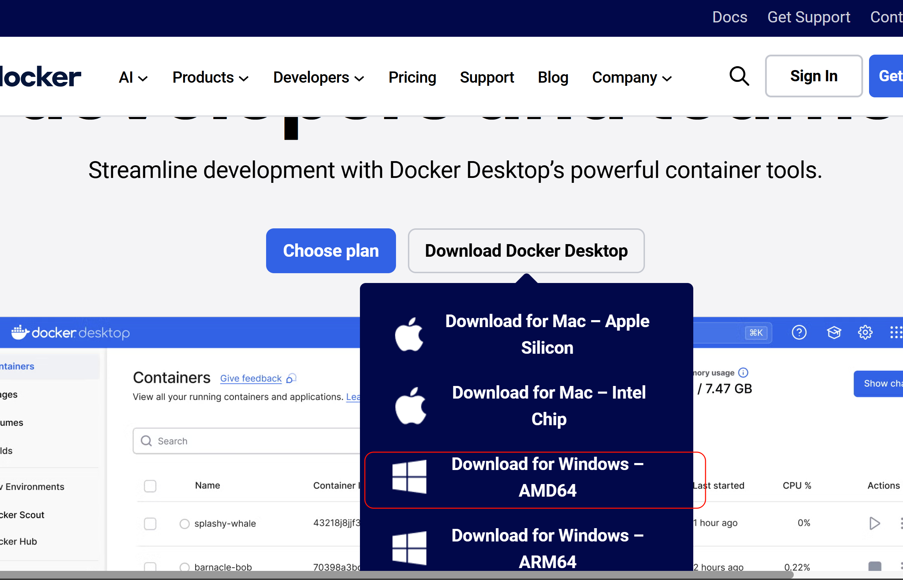
Task: Select Builds in the sidebar
Action: 6,451
